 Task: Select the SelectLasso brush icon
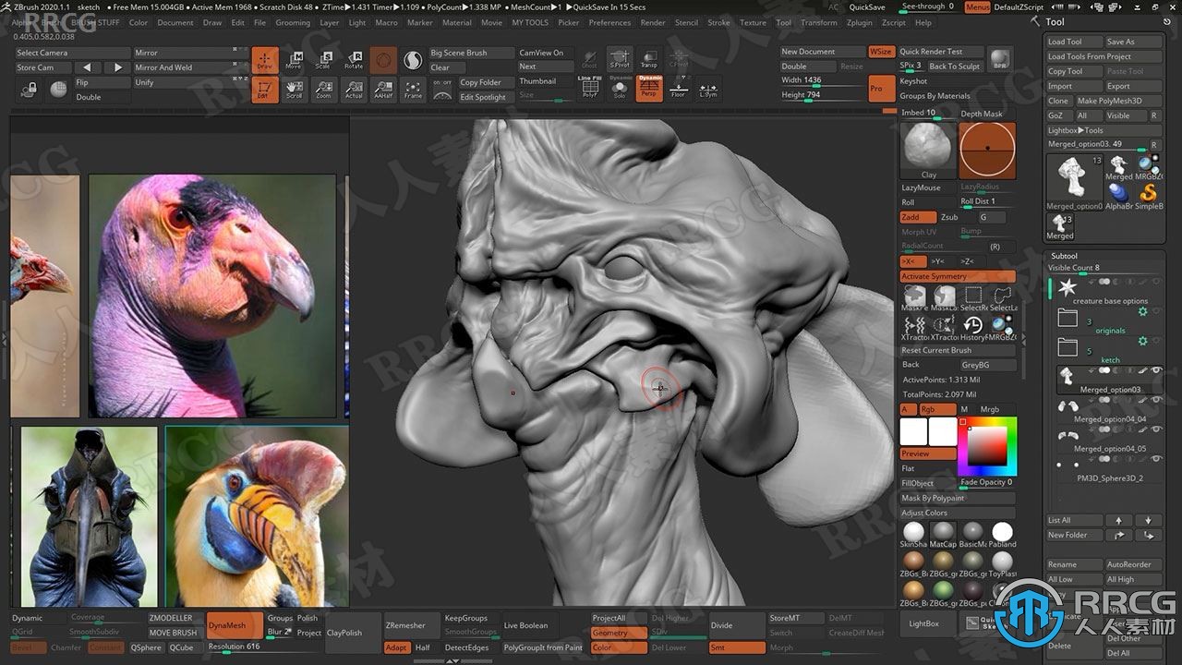tap(1002, 297)
